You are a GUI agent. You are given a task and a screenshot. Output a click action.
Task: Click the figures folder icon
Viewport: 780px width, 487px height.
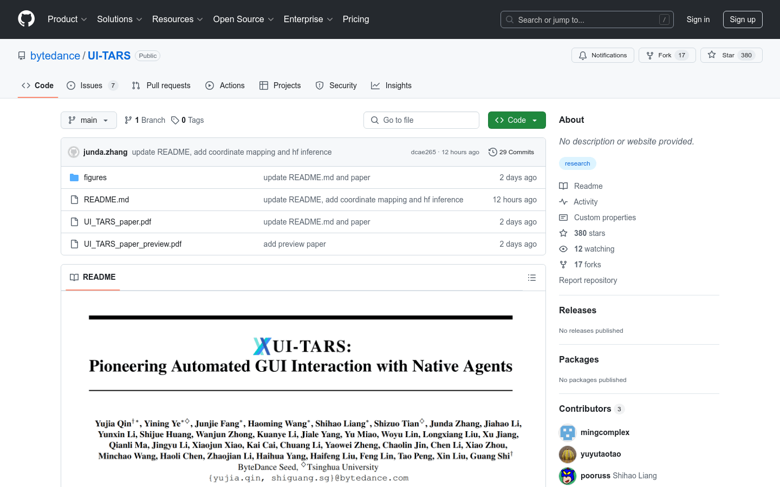tap(75, 177)
